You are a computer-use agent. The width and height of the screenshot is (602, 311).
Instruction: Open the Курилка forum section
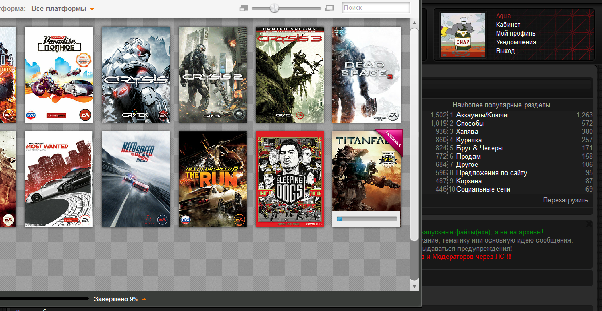tap(469, 140)
